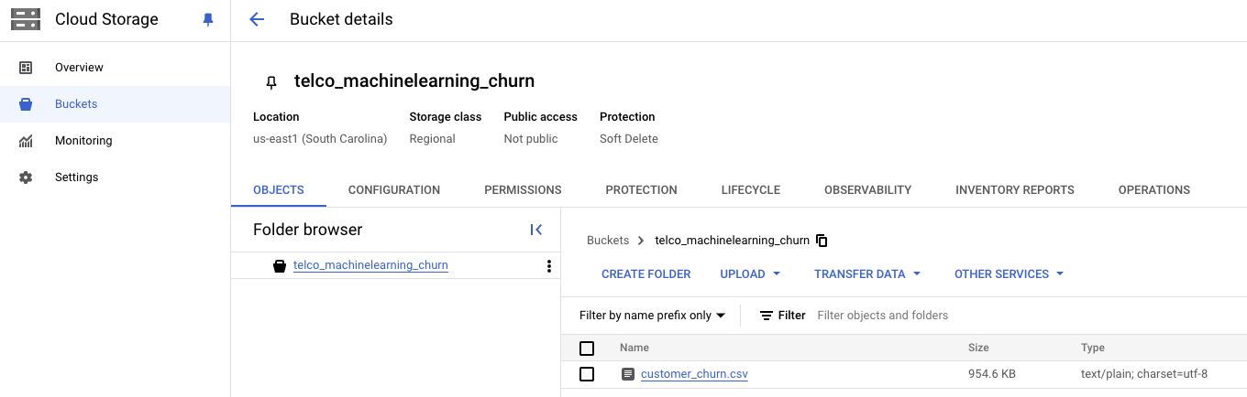Switch to the PROTECTION tab

coord(642,190)
